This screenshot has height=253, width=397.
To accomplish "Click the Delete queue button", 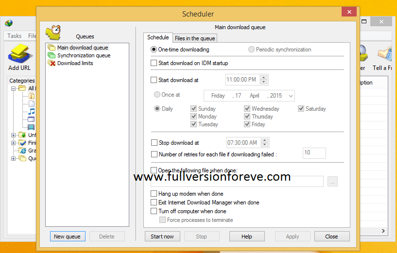I will pos(107,236).
